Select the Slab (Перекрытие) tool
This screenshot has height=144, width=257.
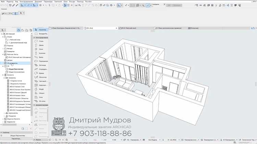41,61
